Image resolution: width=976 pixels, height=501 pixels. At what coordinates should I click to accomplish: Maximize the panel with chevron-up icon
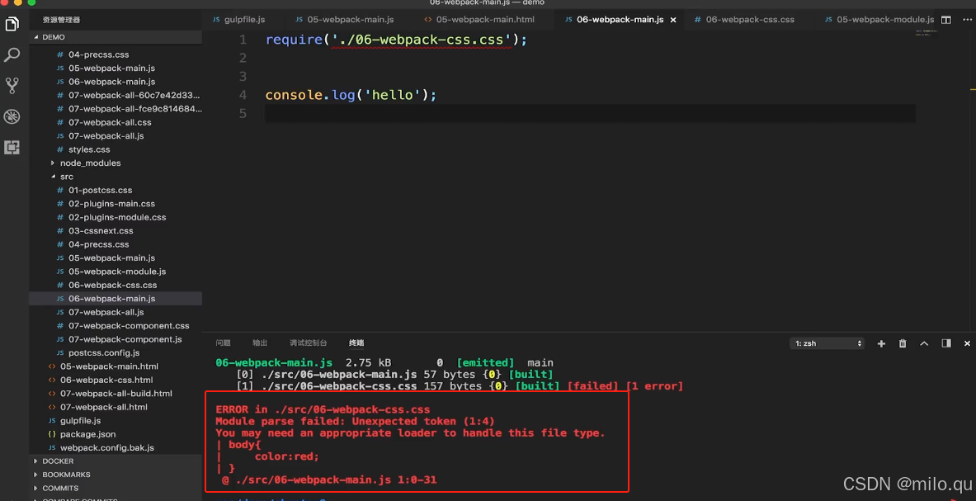(x=924, y=343)
